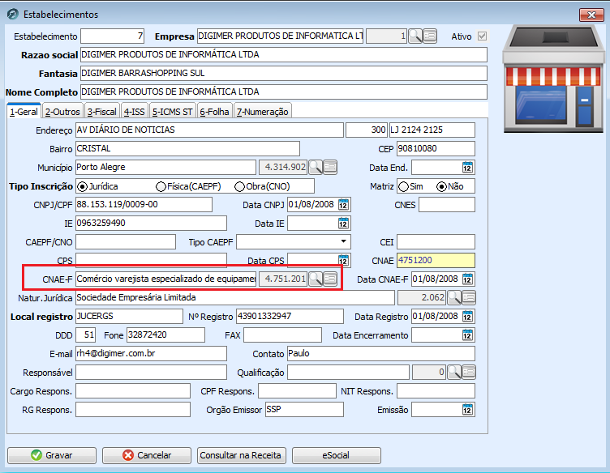Click the Estabelecimentos window title icon
The width and height of the screenshot is (610, 473).
point(13,15)
